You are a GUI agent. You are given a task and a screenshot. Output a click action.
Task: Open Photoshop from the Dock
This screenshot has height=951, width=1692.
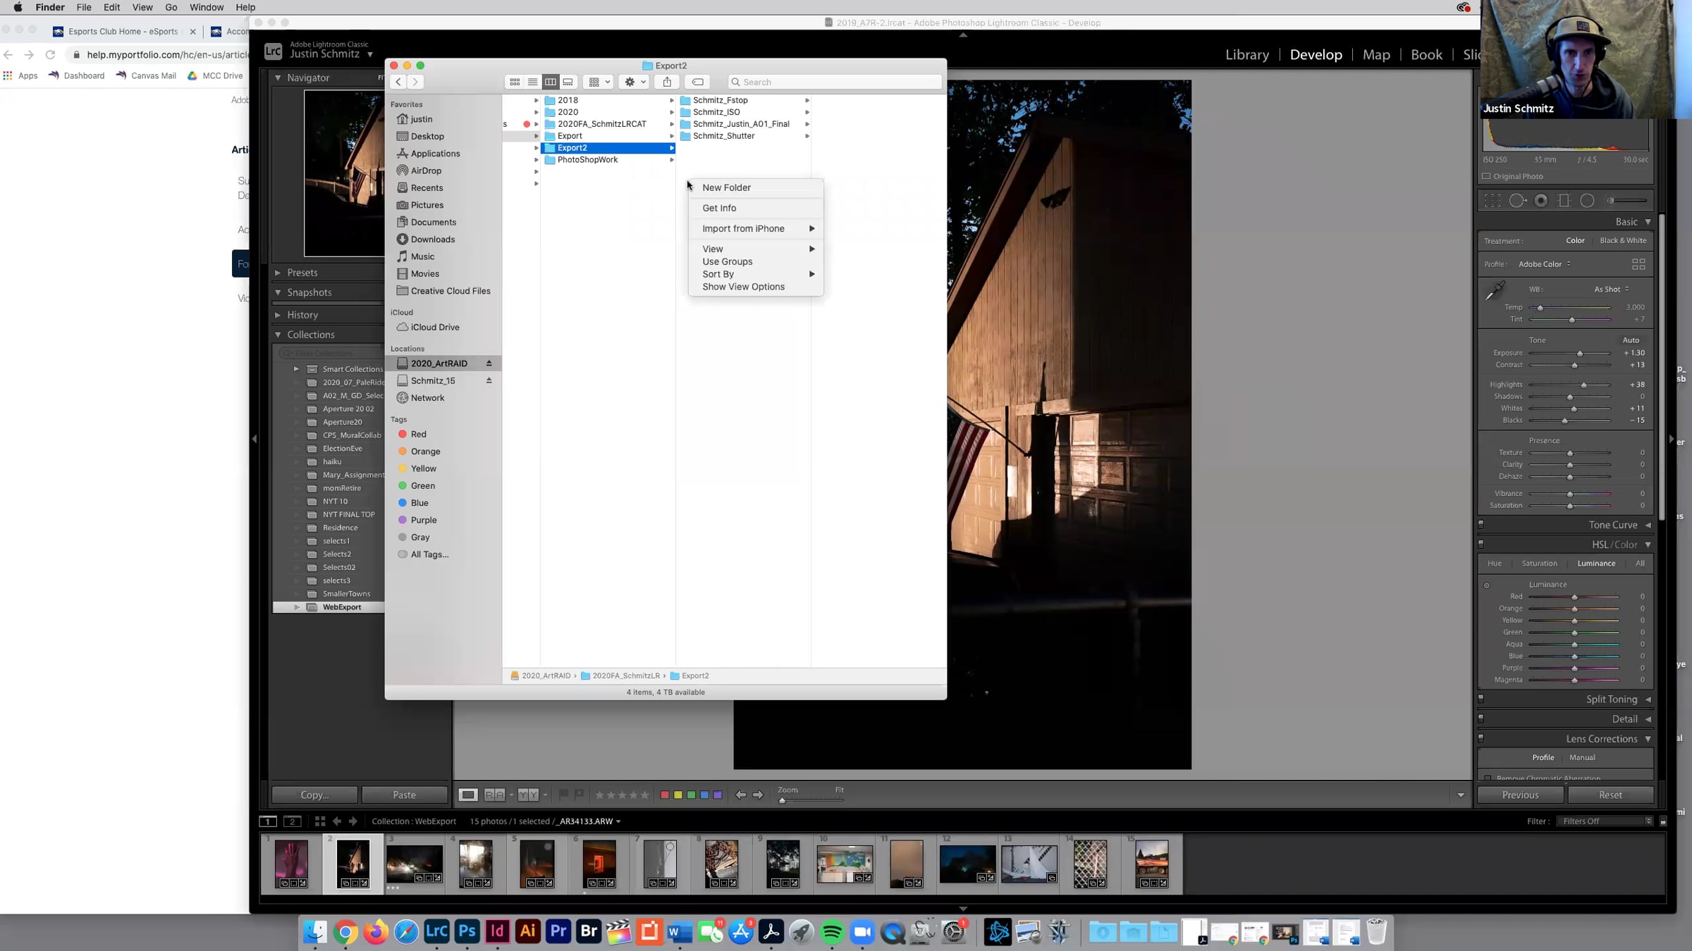tap(467, 931)
